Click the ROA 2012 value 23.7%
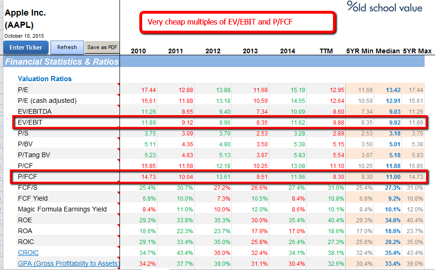This screenshot has width=435, height=270. pyautogui.click(x=222, y=231)
